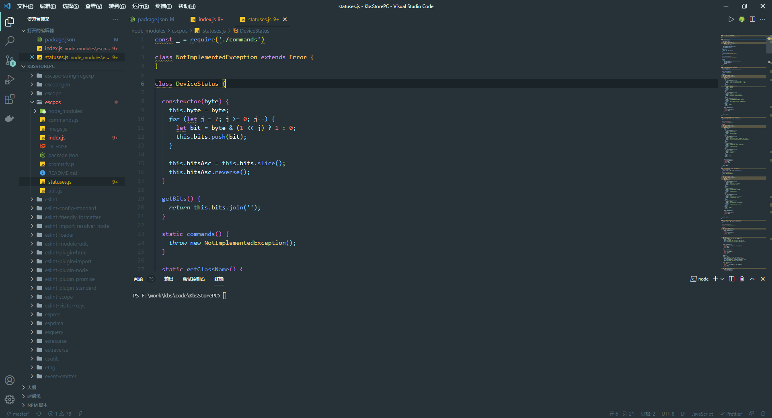772x418 pixels.
Task: Open the Source Control view
Action: 10,60
